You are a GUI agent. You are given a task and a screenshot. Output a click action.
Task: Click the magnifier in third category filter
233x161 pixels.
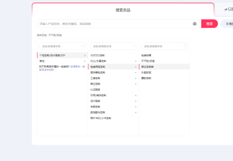click(184, 46)
